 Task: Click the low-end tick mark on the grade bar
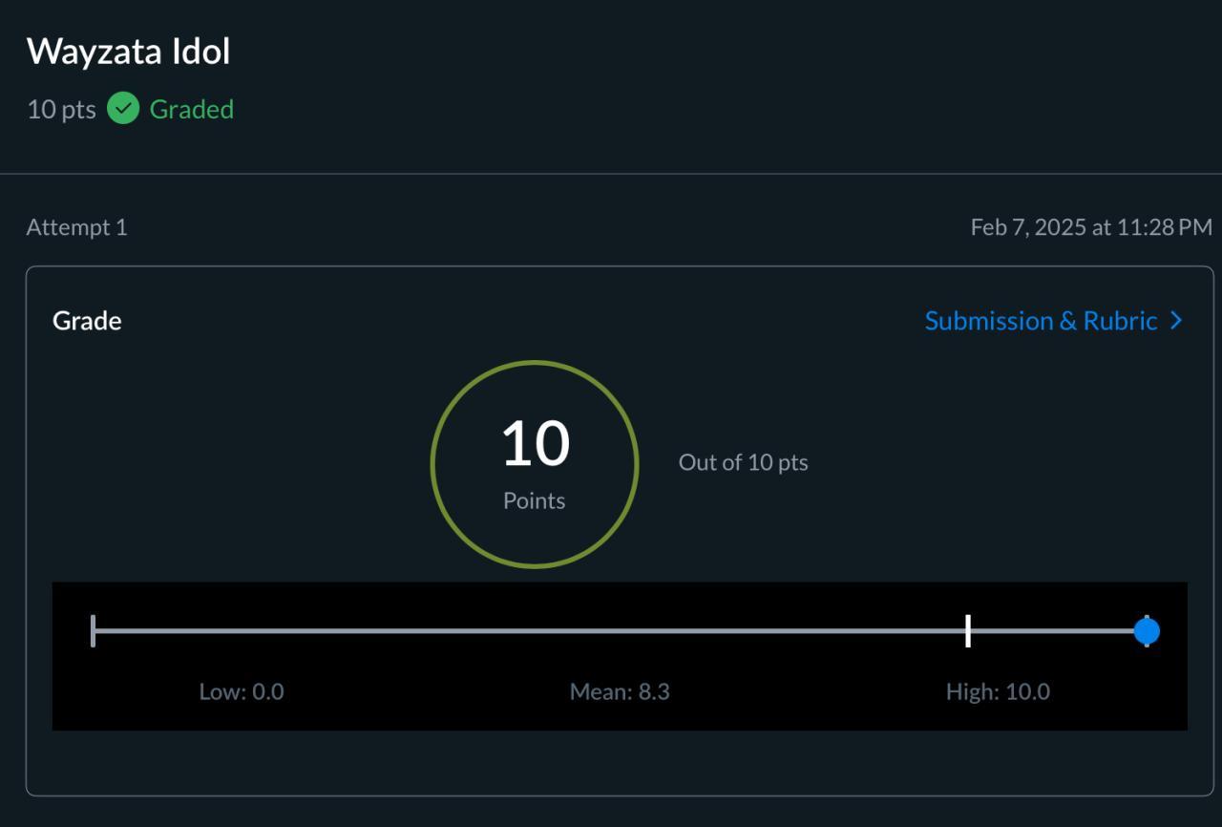(93, 631)
